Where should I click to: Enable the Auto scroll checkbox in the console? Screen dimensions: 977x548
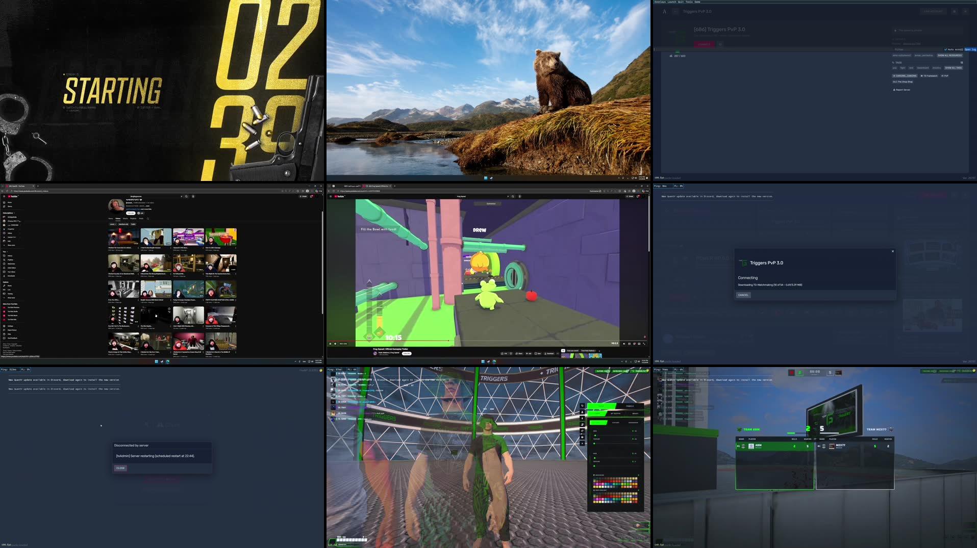(946, 49)
